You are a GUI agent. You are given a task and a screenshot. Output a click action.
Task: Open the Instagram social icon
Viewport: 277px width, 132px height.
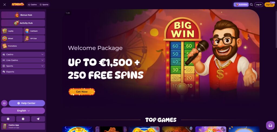23,119
